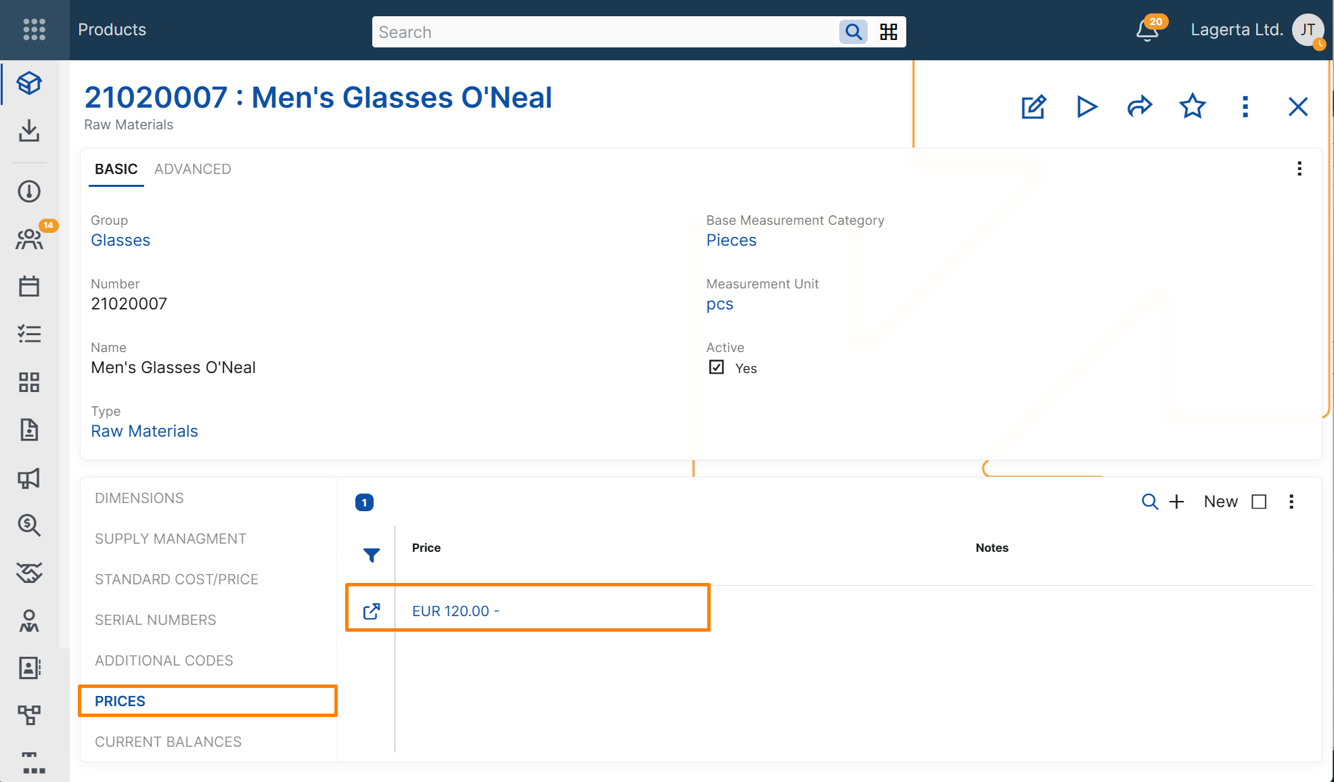Open the Pieces measurement category link
Screen dimensions: 1334x782
[731, 240]
